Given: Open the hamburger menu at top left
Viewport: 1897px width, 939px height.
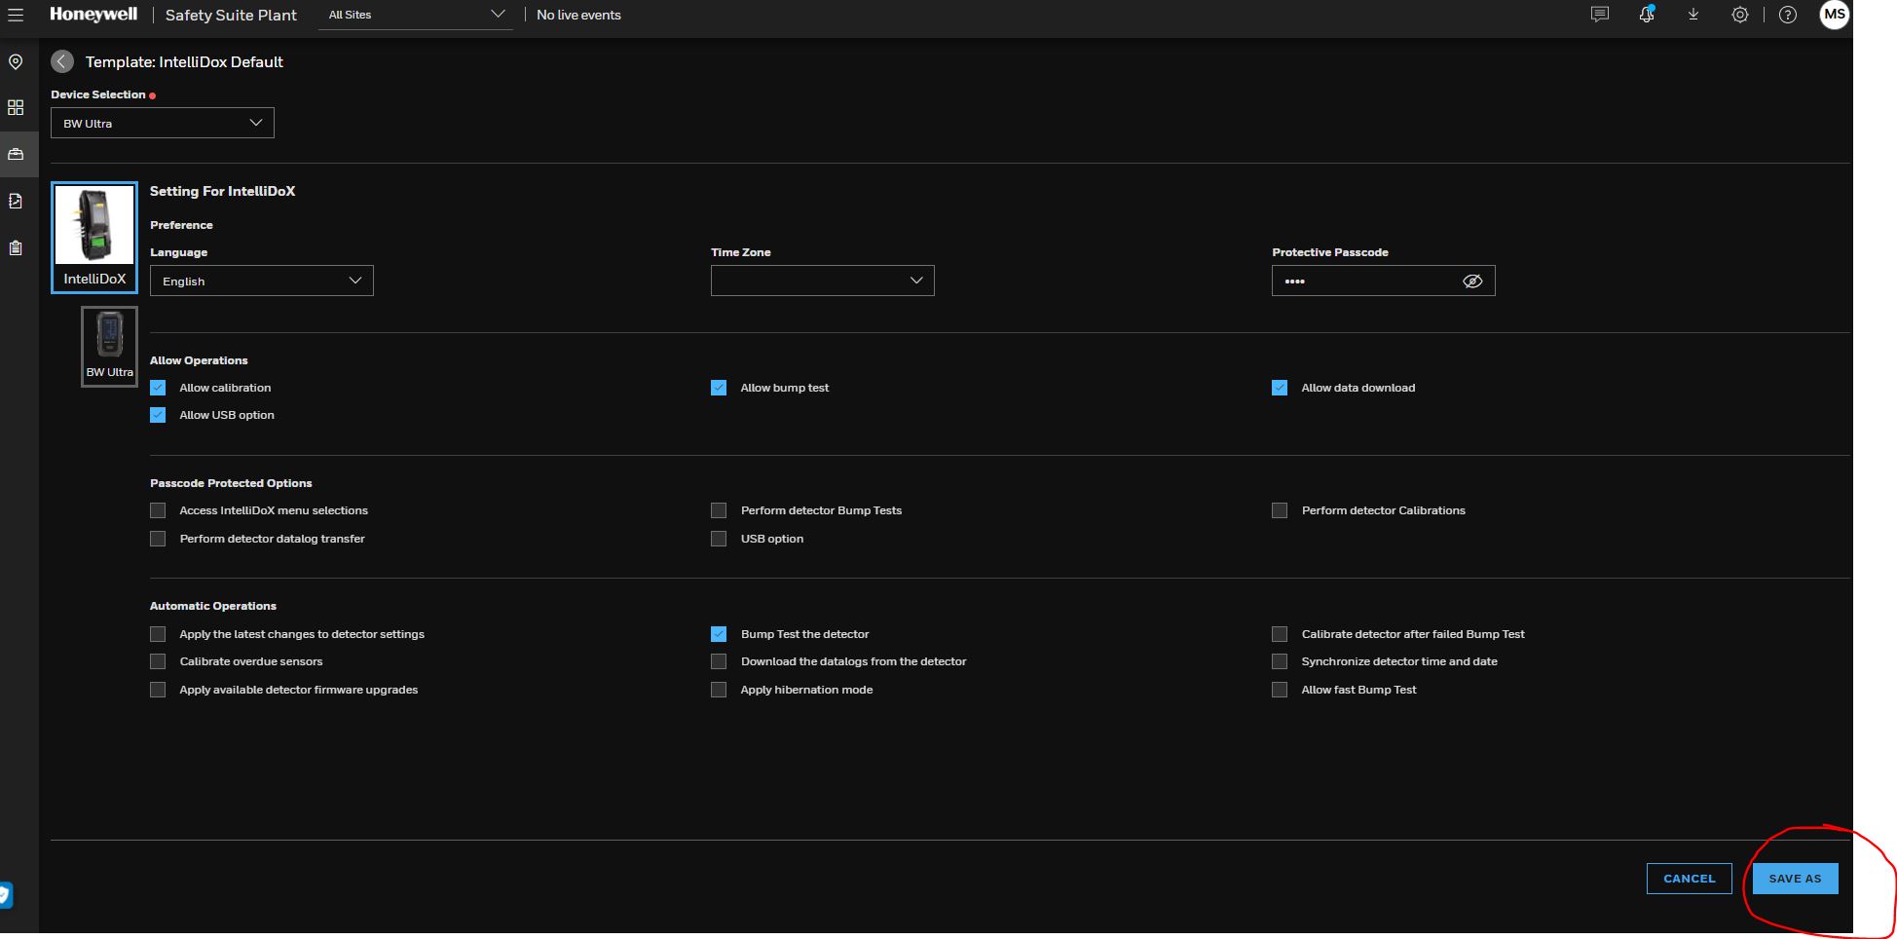Looking at the screenshot, I should point(16,15).
